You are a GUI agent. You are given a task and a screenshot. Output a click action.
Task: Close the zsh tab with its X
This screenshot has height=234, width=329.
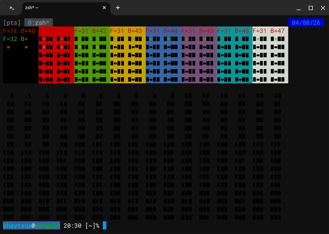pyautogui.click(x=104, y=8)
